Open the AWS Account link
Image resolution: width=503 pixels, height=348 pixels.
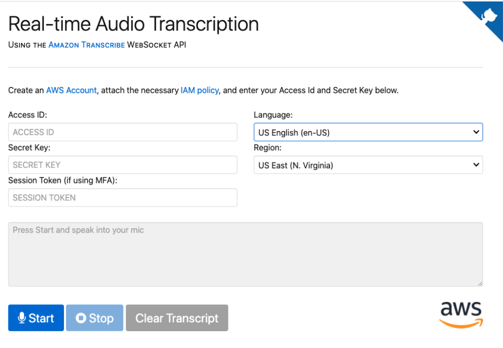tap(71, 90)
